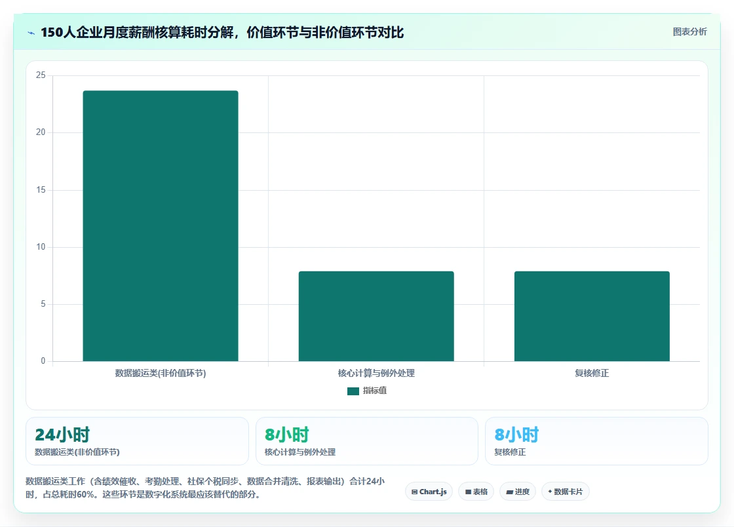Viewport: 734px width, 527px height.
Task: Click the 复核修正 card caption
Action: (x=511, y=452)
